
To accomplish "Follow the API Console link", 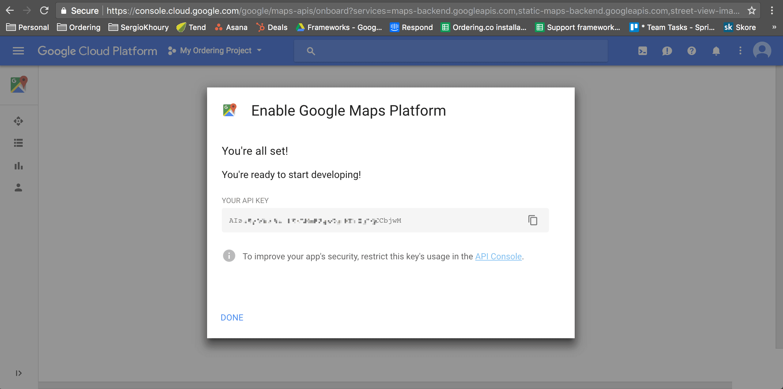I will tap(498, 256).
